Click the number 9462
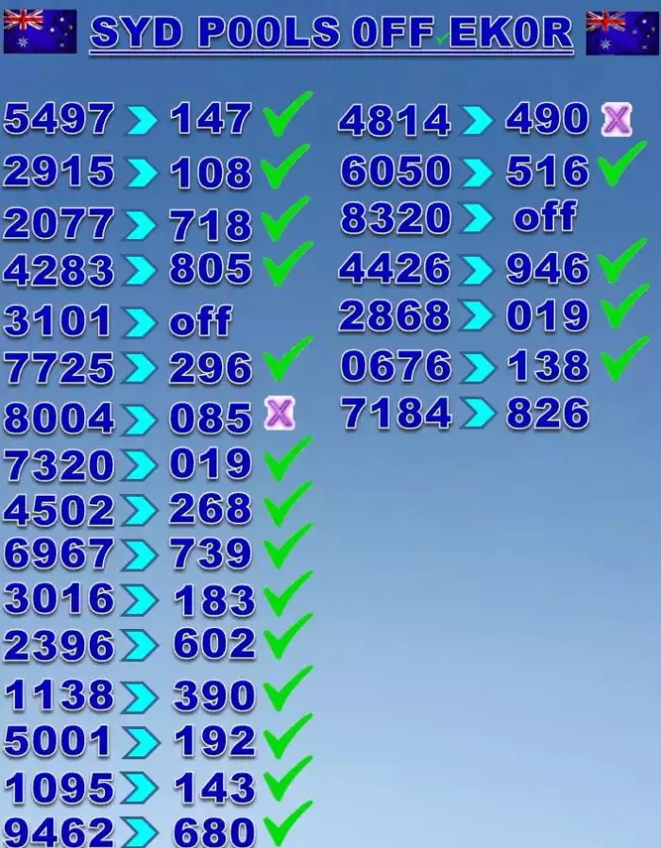The width and height of the screenshot is (661, 848). 59,832
